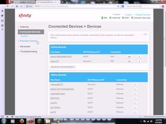Click the browser back arrow
Viewport: 166px width, 124px height.
(8, 6)
